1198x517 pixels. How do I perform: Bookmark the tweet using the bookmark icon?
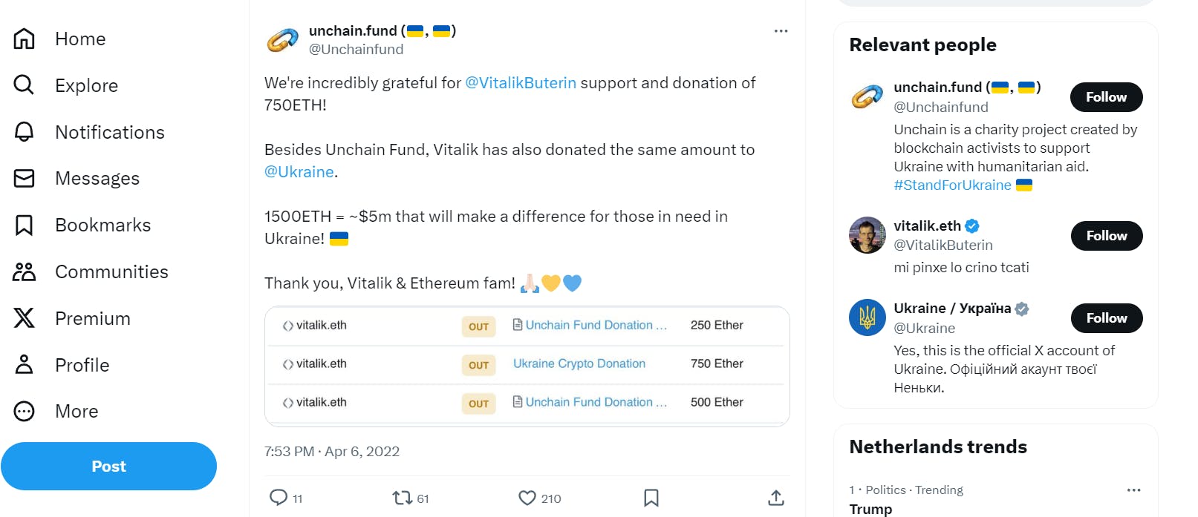pos(651,498)
